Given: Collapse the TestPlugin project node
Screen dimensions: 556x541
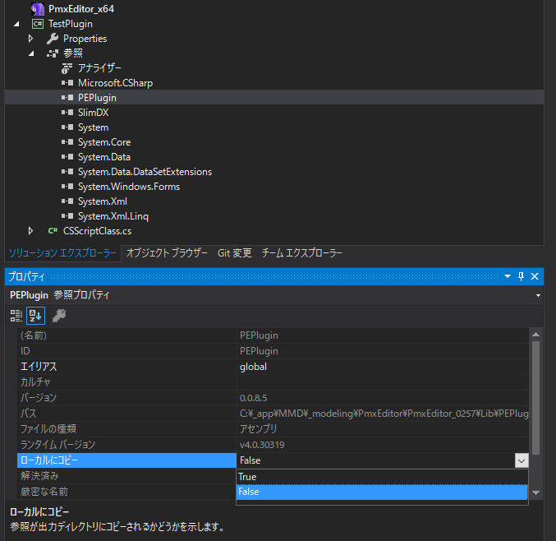Looking at the screenshot, I should [x=16, y=24].
